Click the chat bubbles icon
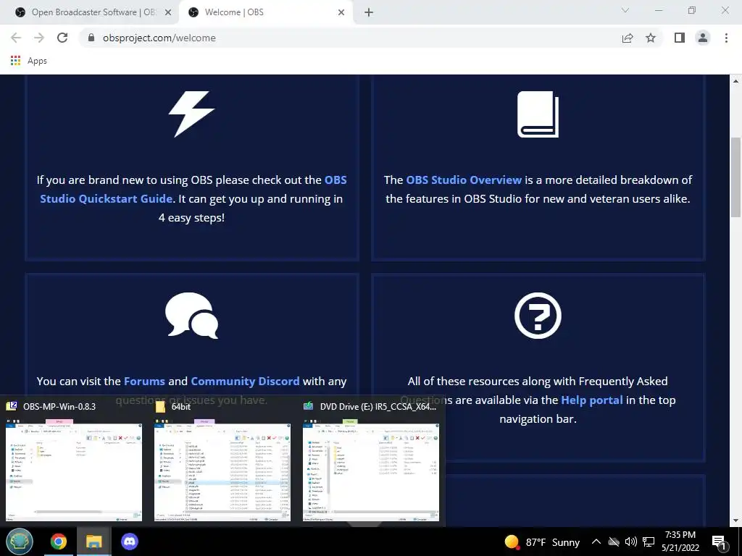The image size is (742, 556). [x=191, y=316]
